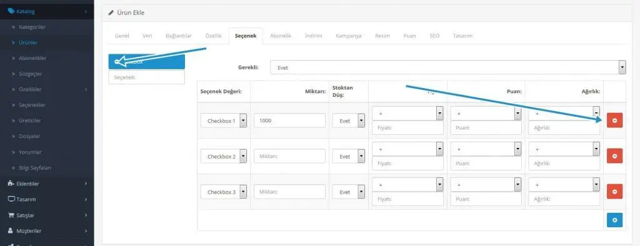Add a new option value row
The image size is (640, 246).
pos(614,220)
